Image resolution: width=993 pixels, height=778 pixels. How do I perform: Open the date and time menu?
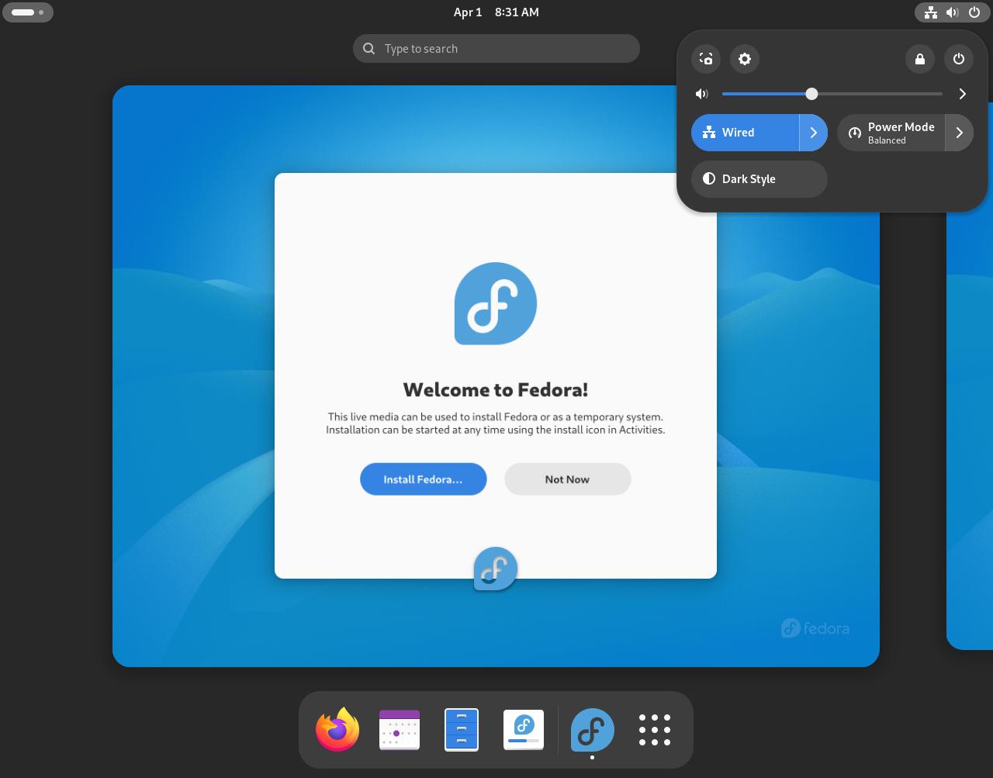click(496, 12)
